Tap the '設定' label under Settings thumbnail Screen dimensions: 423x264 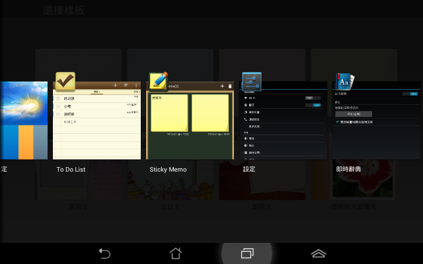coord(249,169)
